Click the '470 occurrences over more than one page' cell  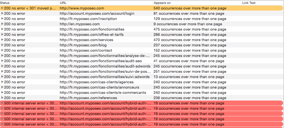190,40
